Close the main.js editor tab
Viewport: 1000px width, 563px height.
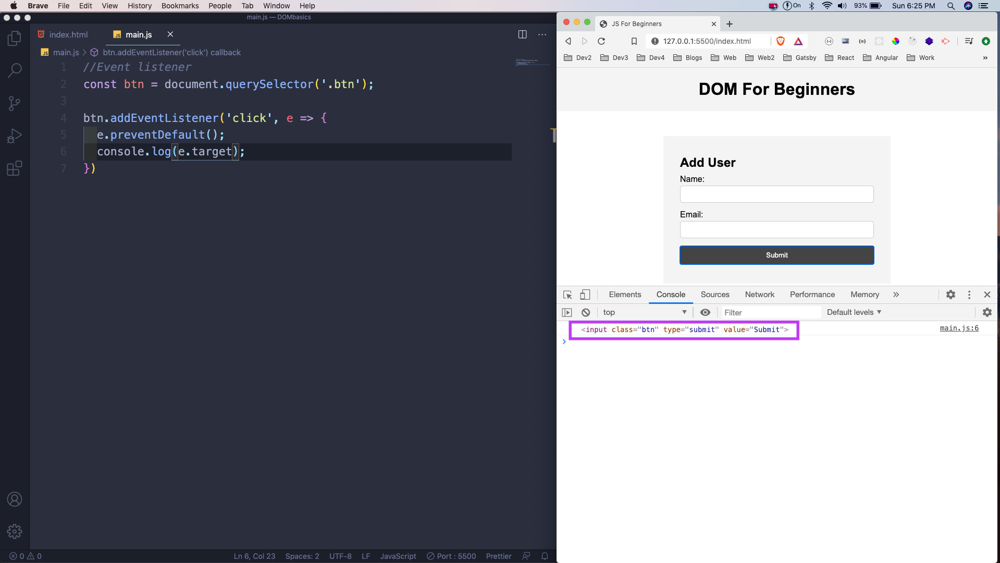[170, 34]
